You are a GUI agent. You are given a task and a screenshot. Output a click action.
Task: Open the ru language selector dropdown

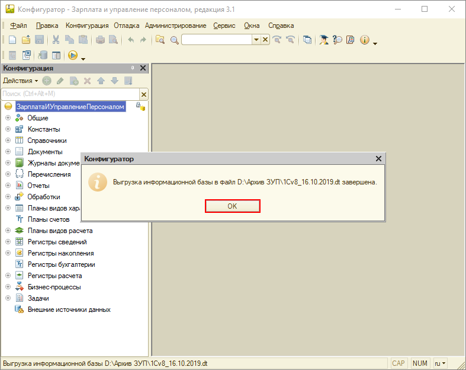coord(440,363)
